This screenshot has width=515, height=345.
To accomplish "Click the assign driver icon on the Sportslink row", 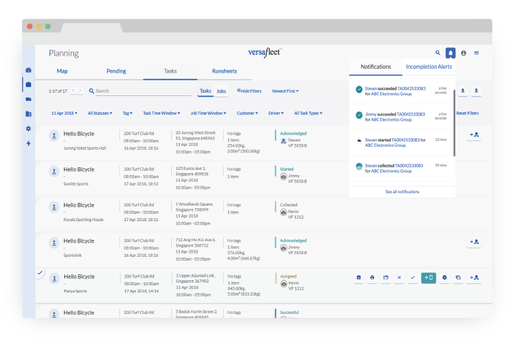I will (474, 242).
